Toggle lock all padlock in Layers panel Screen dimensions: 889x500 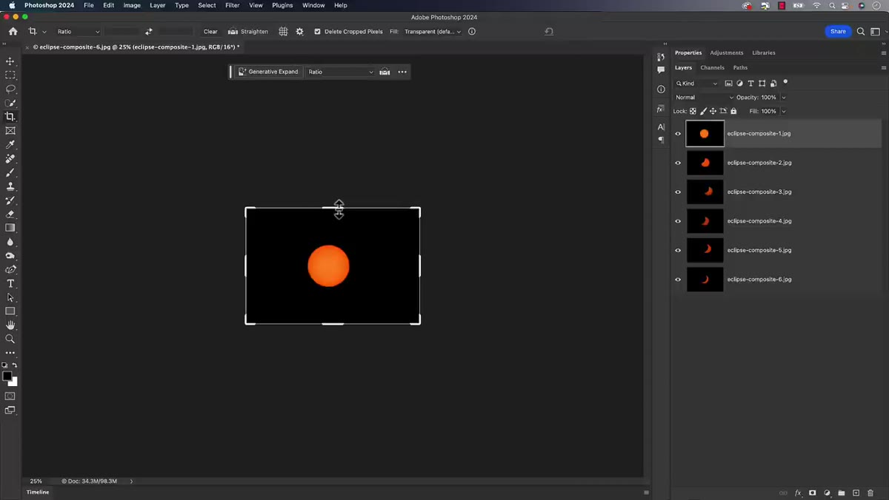tap(733, 111)
